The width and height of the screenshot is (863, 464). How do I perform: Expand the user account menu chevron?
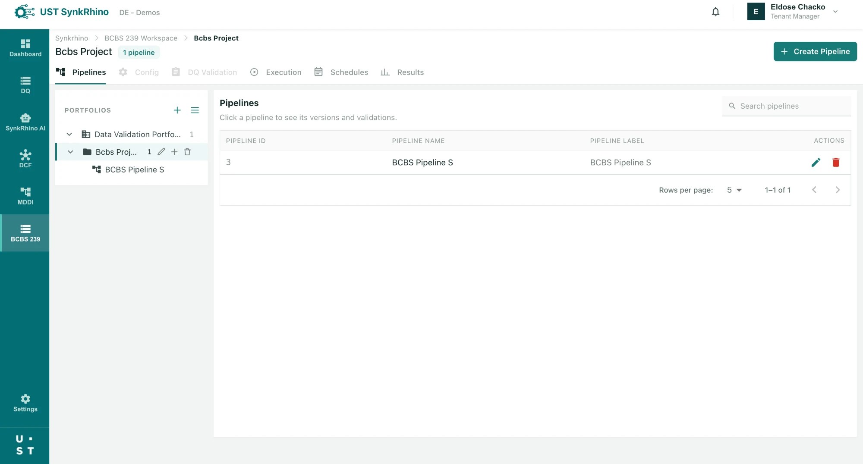click(x=835, y=12)
